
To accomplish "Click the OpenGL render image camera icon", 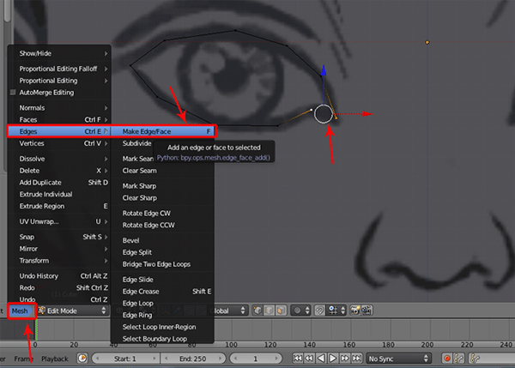I will (x=355, y=311).
